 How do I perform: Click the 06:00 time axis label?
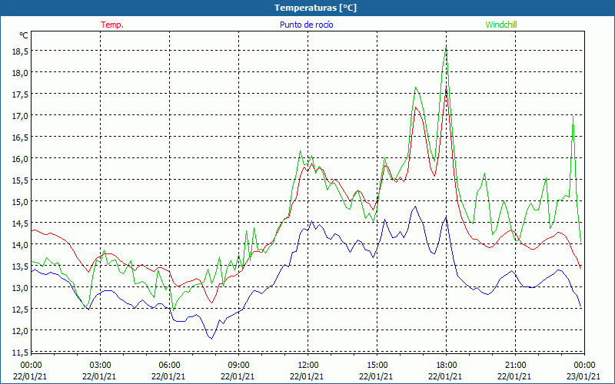(x=169, y=366)
